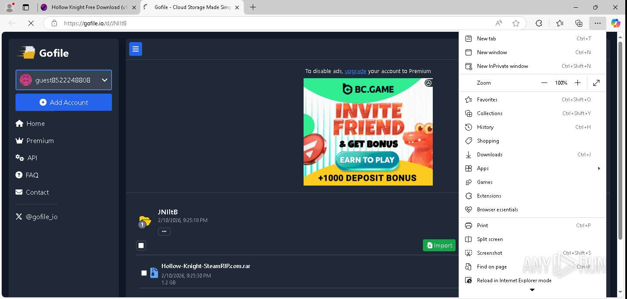Viewport: 627px width, 299px height.
Task: Expand the Apps submenu arrow
Action: point(599,168)
